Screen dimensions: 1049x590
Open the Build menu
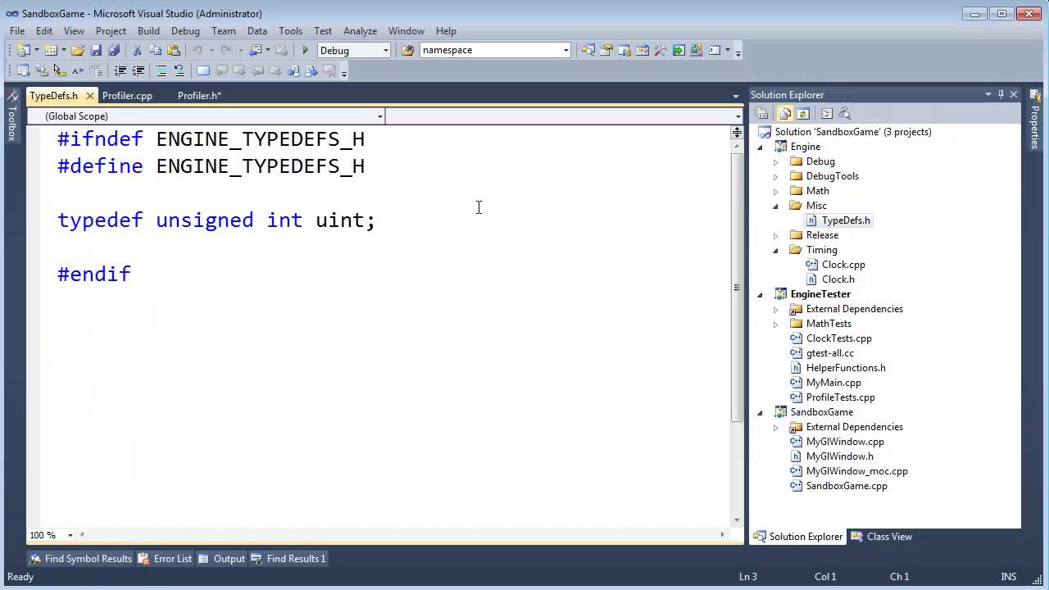(x=148, y=31)
